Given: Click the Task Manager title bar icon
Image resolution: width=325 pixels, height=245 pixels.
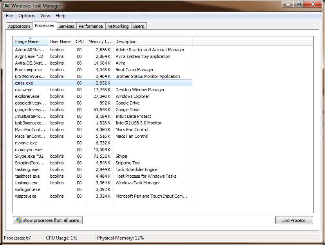Looking at the screenshot, I should [6, 5].
